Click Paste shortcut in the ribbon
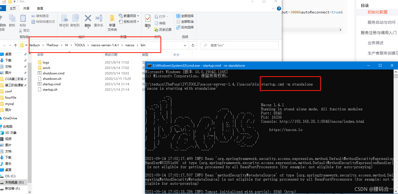This screenshot has width=398, height=194. [x=43, y=22]
